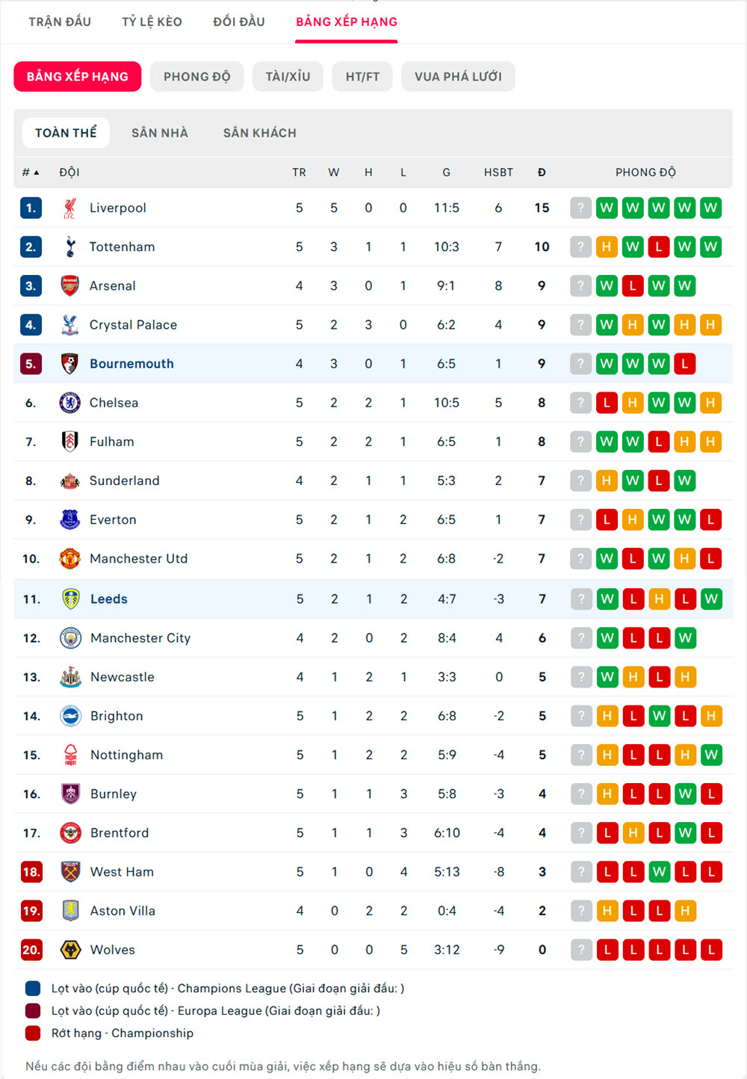Open the ĐỐI ĐẦU tab
Screen dimensions: 747x1079
pos(239,22)
